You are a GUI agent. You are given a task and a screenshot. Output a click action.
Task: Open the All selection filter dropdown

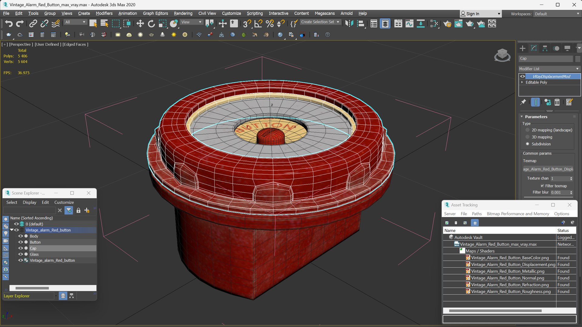click(x=75, y=22)
